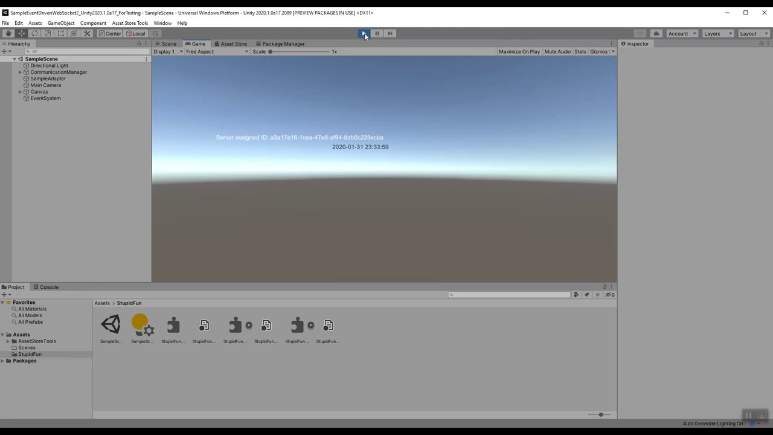
Task: Open the Account dropdown
Action: tap(681, 33)
